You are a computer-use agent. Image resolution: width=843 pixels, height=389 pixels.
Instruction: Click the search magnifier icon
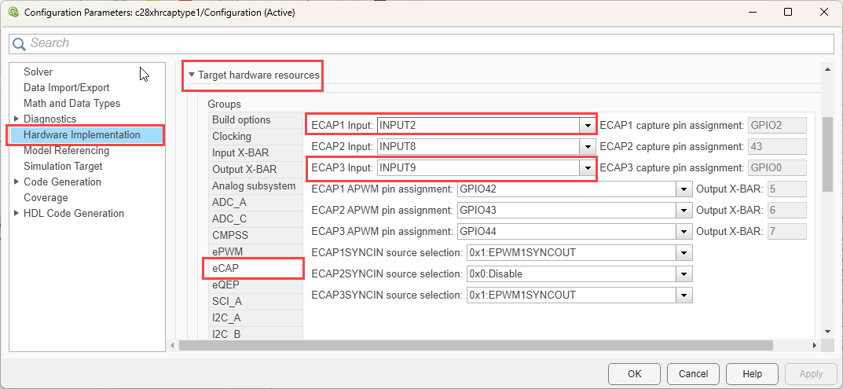(x=20, y=44)
